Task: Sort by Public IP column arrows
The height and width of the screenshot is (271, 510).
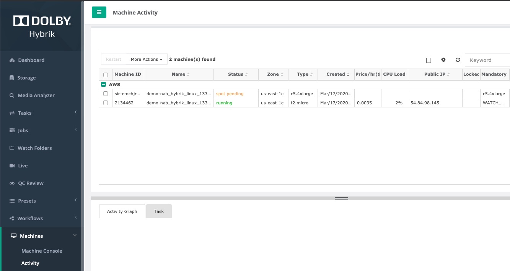Action: point(448,75)
